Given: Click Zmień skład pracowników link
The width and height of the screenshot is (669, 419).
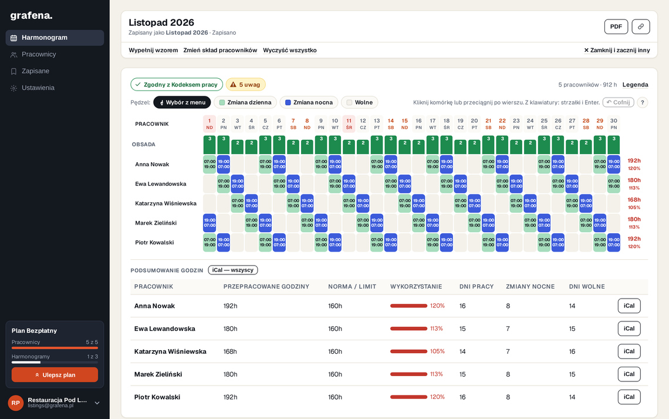Looking at the screenshot, I should 220,51.
